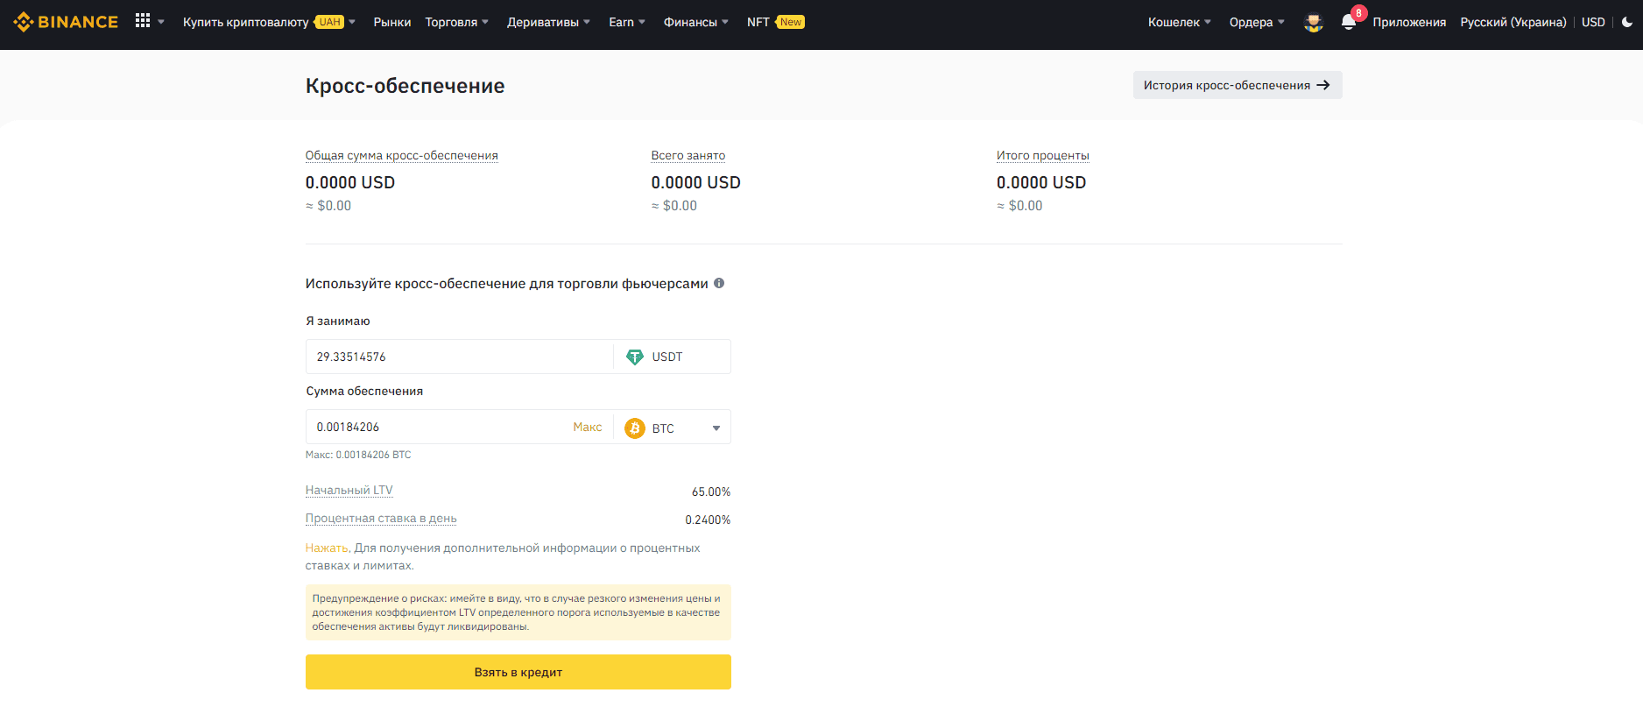Toggle dark mode moon icon
The height and width of the screenshot is (707, 1643).
click(1627, 22)
